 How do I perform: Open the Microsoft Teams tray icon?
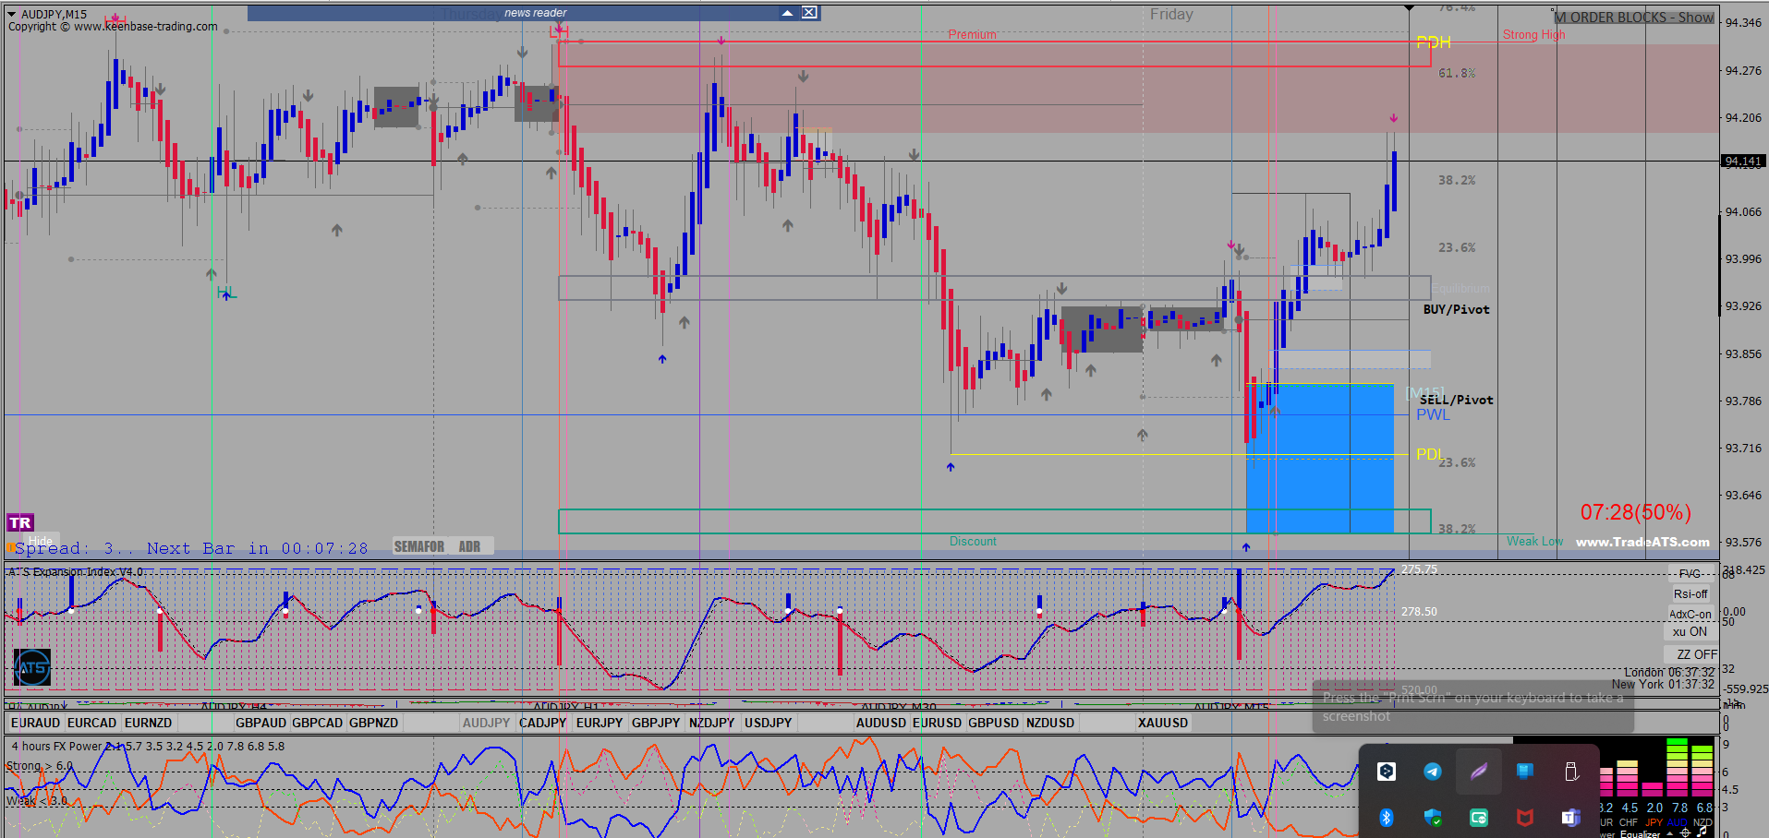pos(1571,817)
